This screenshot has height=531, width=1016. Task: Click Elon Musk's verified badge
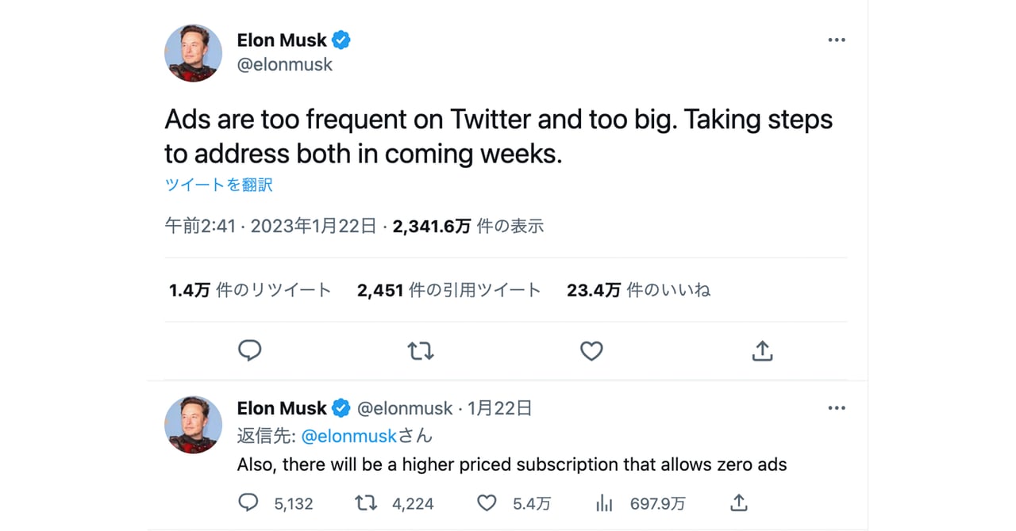pyautogui.click(x=341, y=39)
